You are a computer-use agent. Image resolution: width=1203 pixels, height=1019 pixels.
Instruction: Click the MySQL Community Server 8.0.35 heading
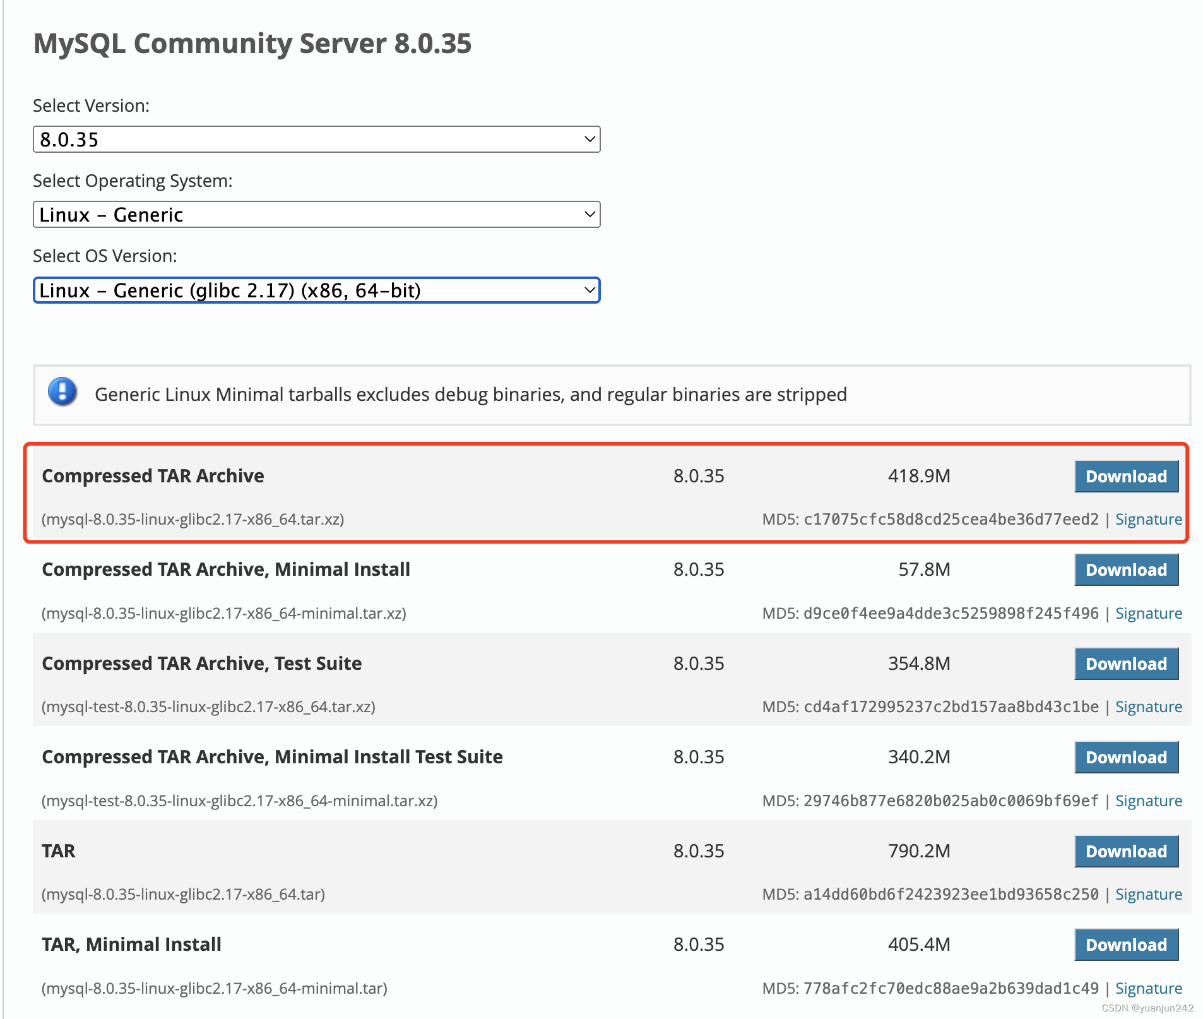coord(252,44)
